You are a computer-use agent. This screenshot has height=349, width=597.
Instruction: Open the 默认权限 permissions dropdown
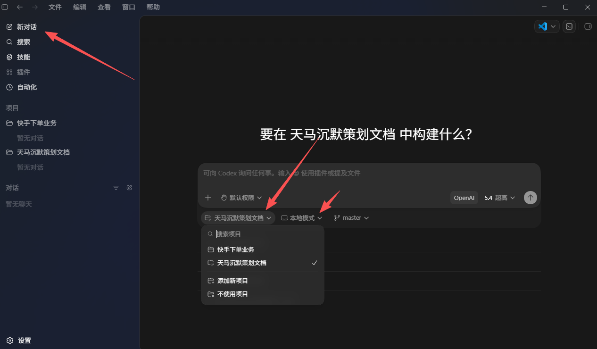click(241, 198)
